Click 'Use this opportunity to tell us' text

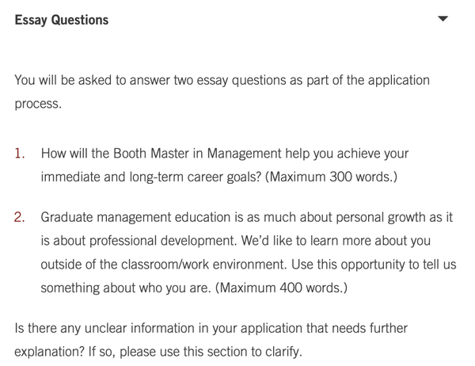[x=374, y=265]
